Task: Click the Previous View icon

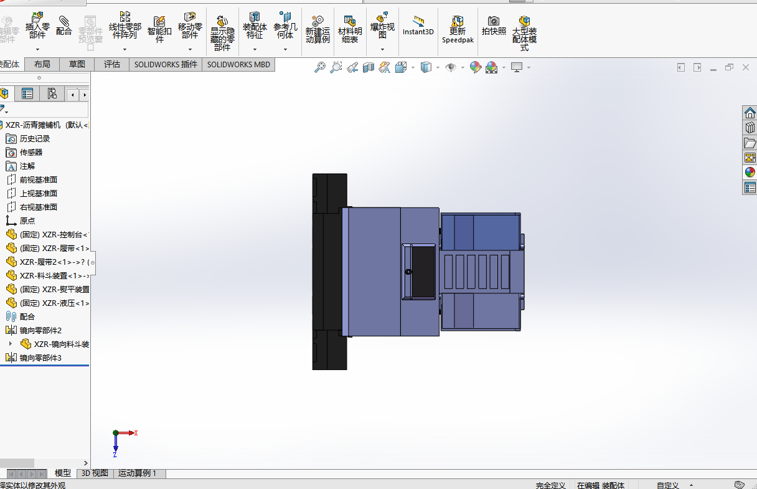Action: click(x=352, y=67)
